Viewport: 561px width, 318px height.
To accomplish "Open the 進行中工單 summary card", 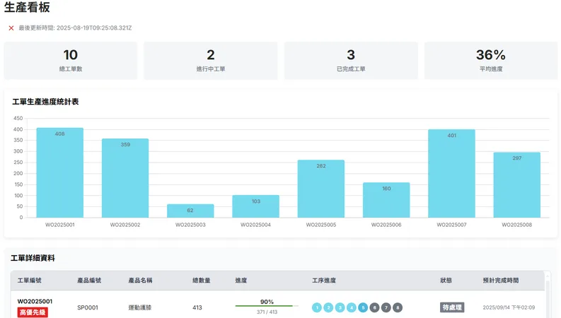I will point(211,61).
